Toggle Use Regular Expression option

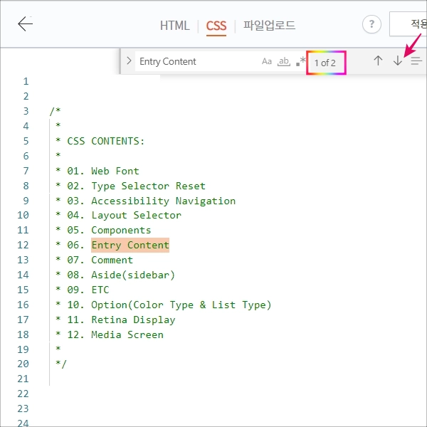click(300, 61)
